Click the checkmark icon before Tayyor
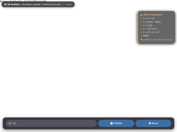This screenshot has width=177, height=132. point(64,4)
